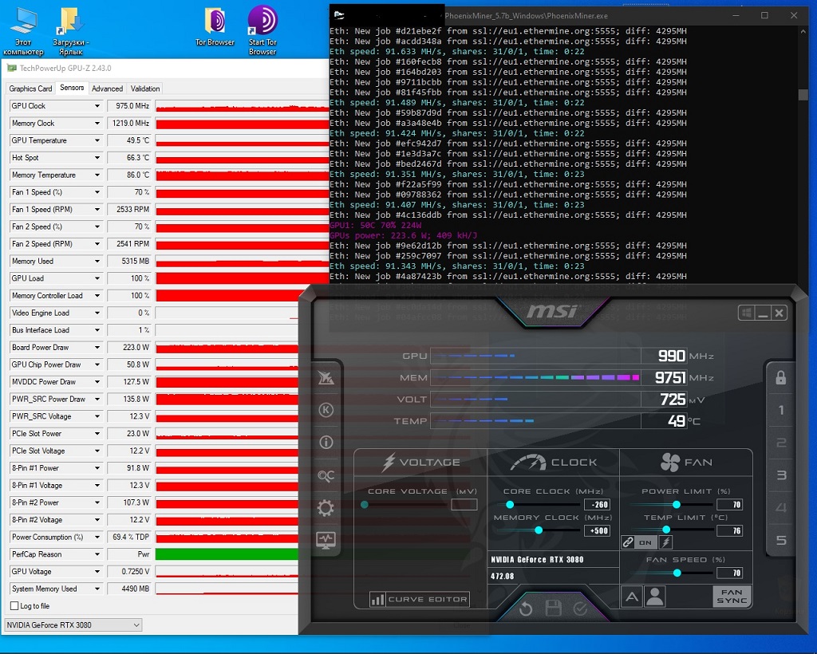817x654 pixels.
Task: Open Этот компьютер desktop icon
Action: 23,31
